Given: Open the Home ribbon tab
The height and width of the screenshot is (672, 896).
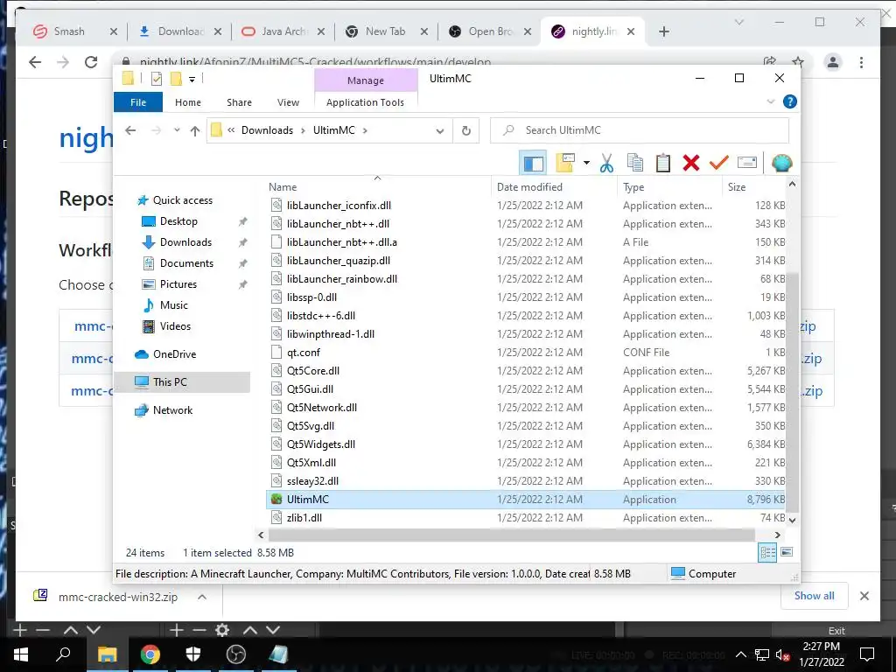Looking at the screenshot, I should (188, 102).
